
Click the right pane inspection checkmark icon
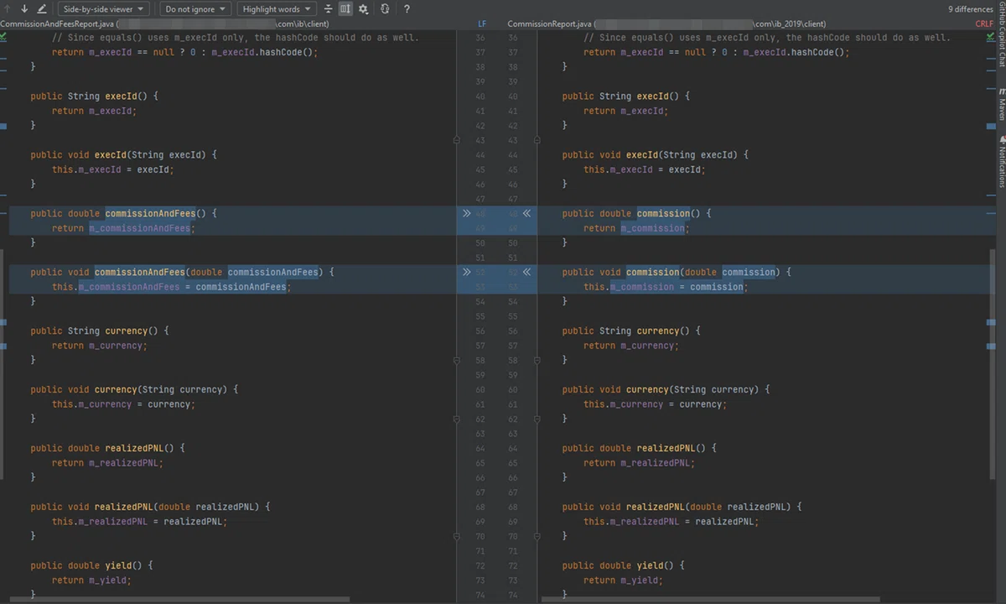(991, 37)
